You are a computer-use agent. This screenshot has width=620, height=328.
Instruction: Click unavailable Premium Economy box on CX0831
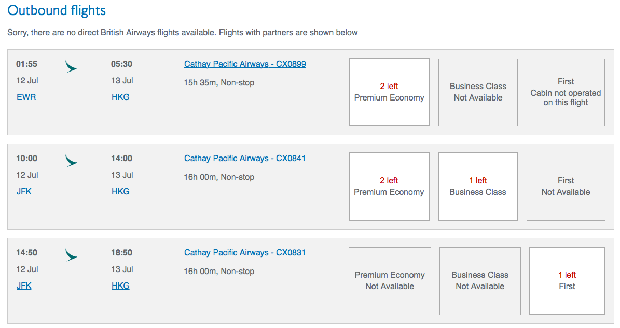(390, 281)
